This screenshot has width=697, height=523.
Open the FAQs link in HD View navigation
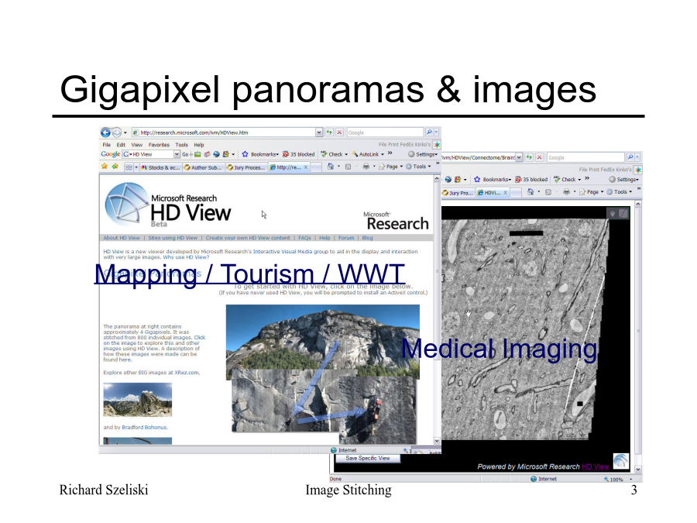click(304, 238)
